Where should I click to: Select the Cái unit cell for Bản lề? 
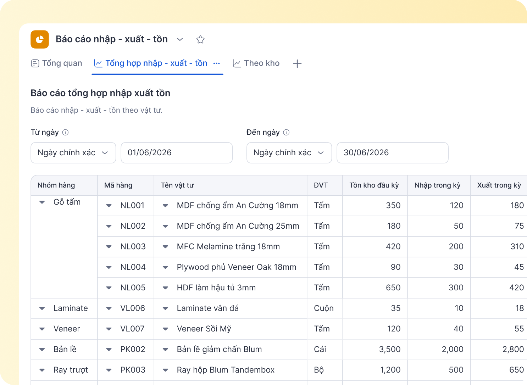pyautogui.click(x=325, y=350)
